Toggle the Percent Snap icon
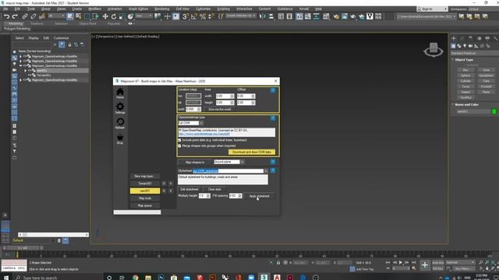Viewport: 499px width, 280px height. (x=203, y=16)
